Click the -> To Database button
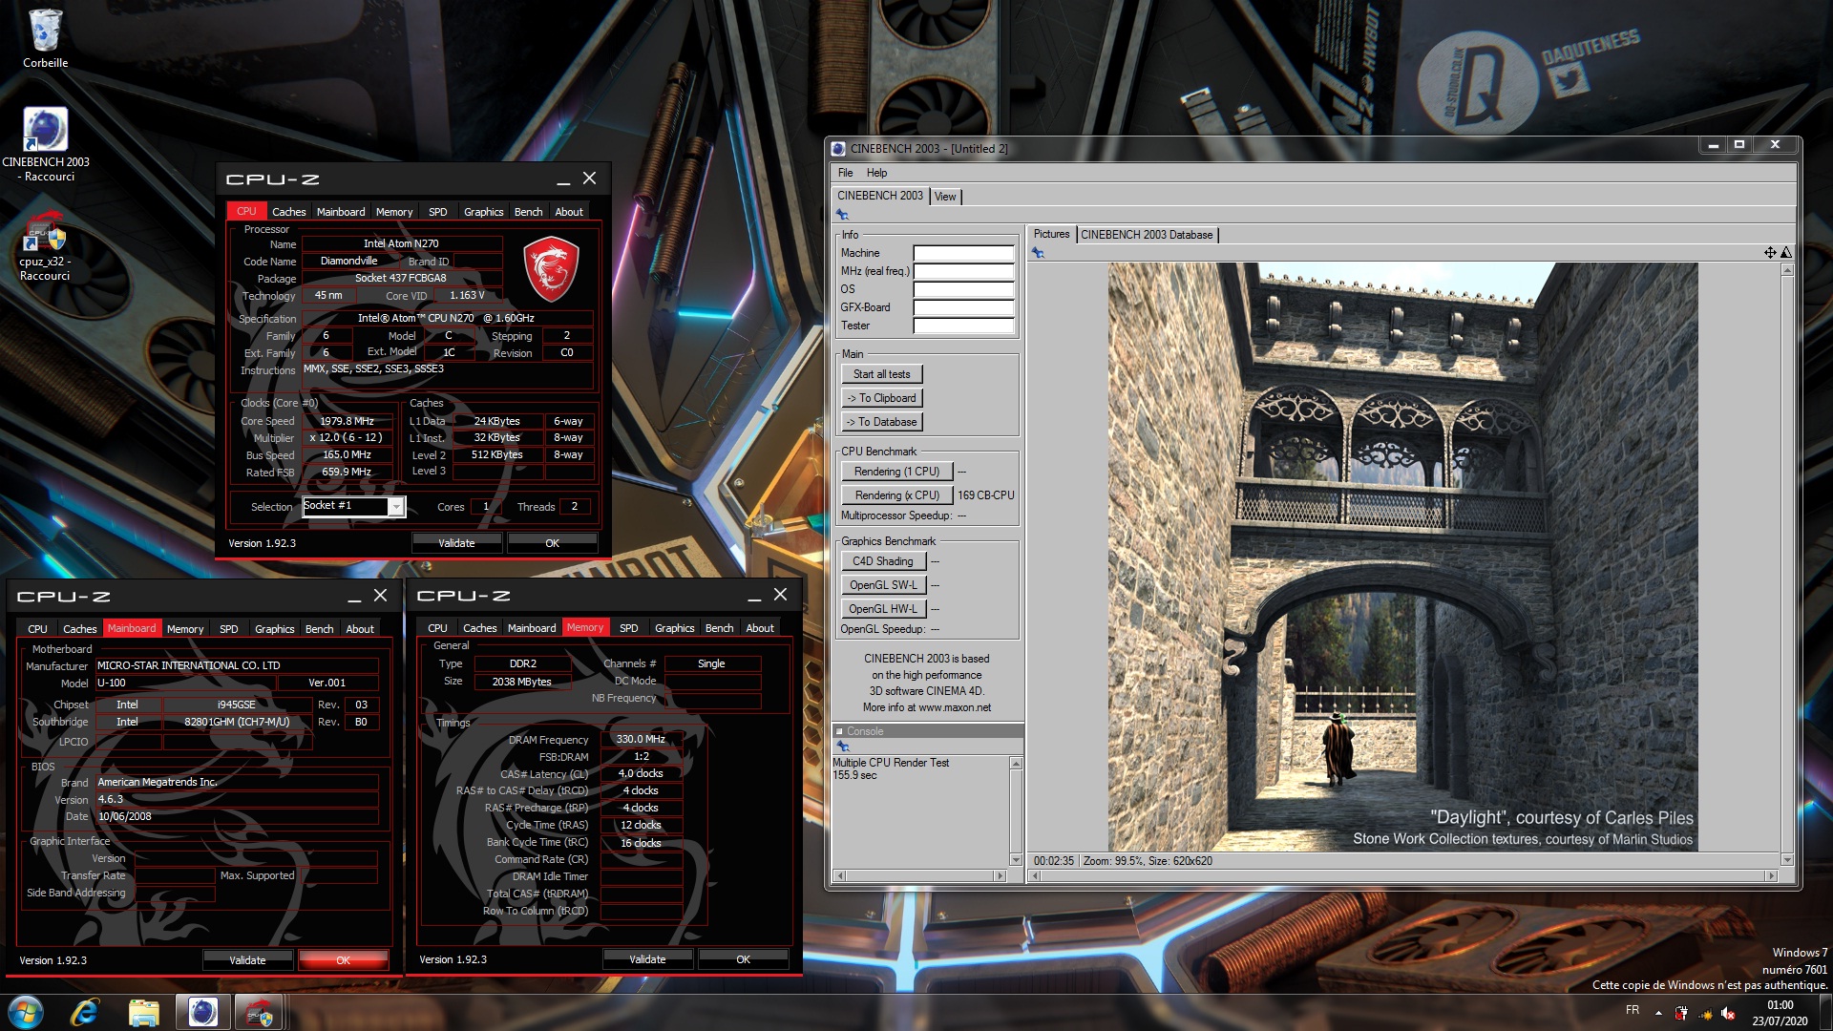The height and width of the screenshot is (1031, 1833). pyautogui.click(x=881, y=422)
